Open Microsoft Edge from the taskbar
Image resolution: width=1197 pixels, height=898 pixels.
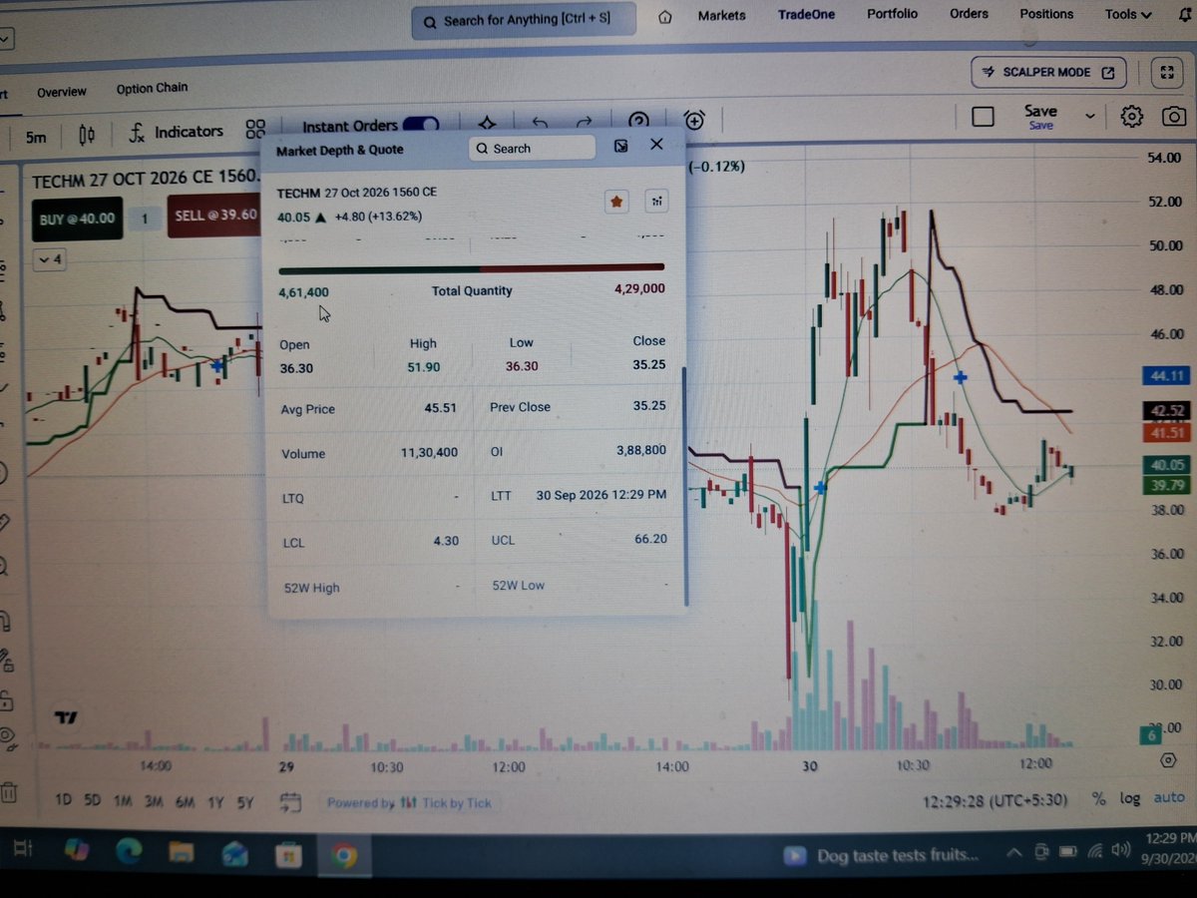[x=129, y=852]
